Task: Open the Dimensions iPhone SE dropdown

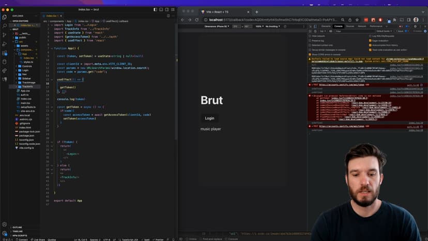Action: (x=217, y=26)
